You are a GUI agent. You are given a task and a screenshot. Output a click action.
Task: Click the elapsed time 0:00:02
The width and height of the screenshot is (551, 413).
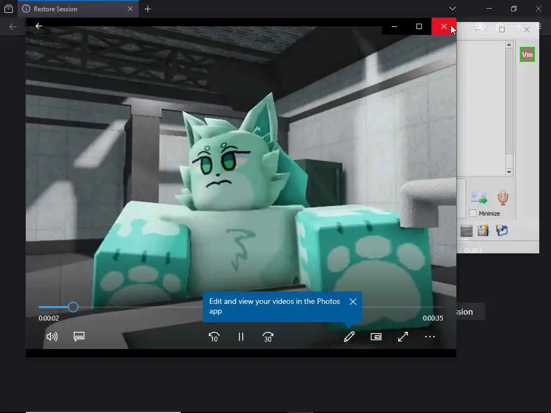(x=49, y=318)
